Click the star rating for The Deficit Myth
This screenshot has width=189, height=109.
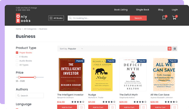tap(140, 102)
